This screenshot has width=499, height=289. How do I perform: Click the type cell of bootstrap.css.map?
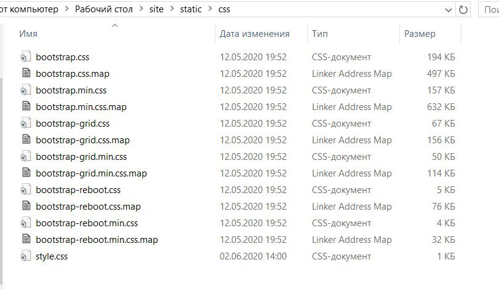click(x=352, y=74)
